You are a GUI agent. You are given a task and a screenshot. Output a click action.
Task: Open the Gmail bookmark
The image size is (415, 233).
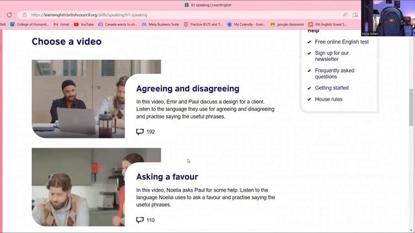(x=62, y=25)
